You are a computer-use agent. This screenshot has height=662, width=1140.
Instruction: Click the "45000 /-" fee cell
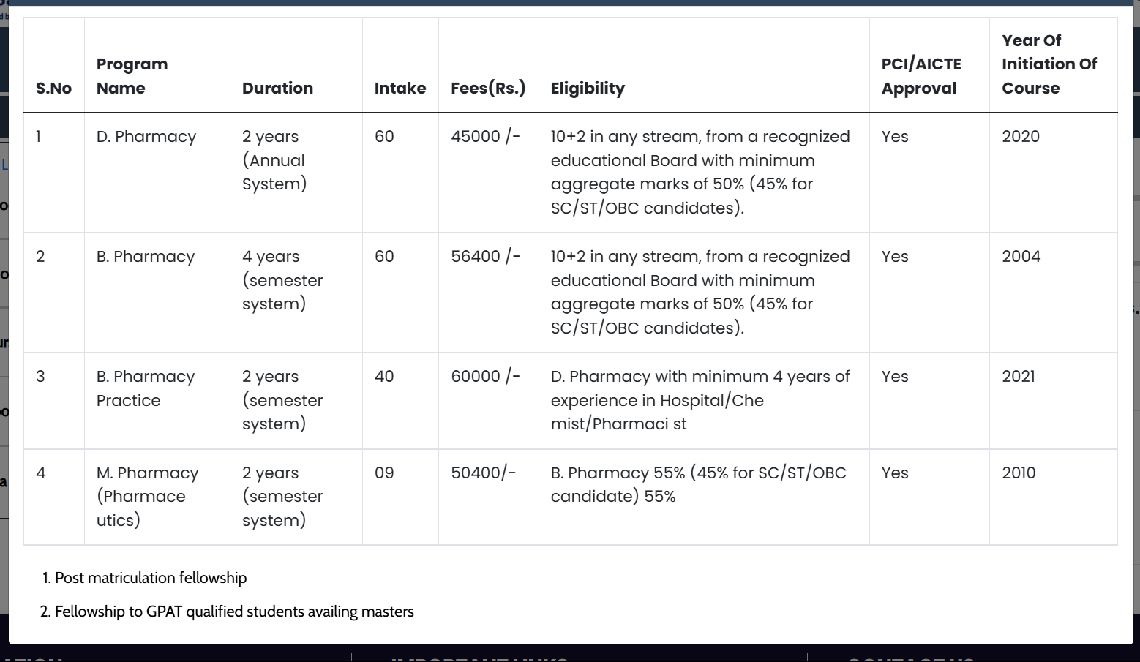coord(485,137)
